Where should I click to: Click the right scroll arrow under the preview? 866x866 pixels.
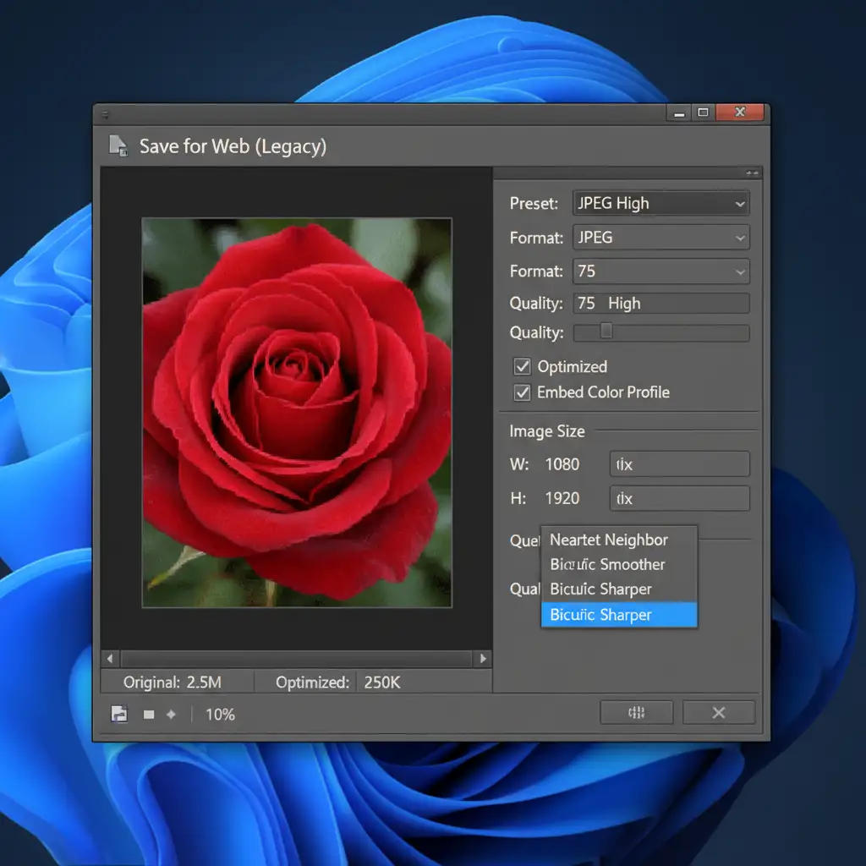point(483,658)
